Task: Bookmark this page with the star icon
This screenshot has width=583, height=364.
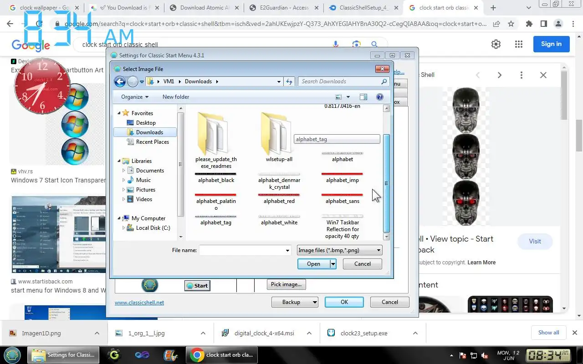Action: tap(511, 24)
